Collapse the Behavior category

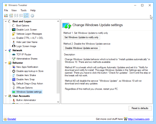[x=6, y=63]
